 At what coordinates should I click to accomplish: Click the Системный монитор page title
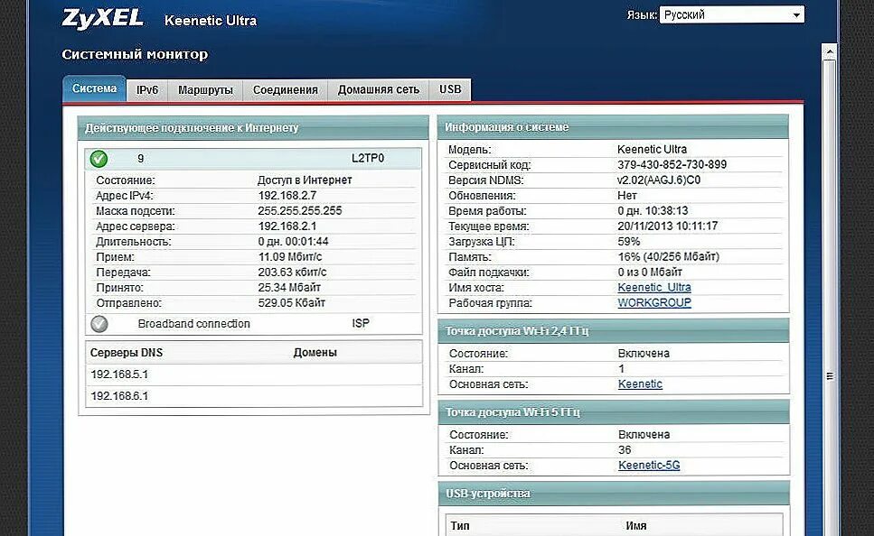click(135, 54)
